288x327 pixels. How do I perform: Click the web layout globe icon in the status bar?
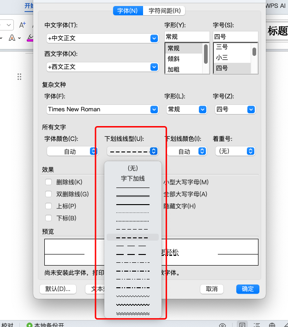click(x=272, y=325)
